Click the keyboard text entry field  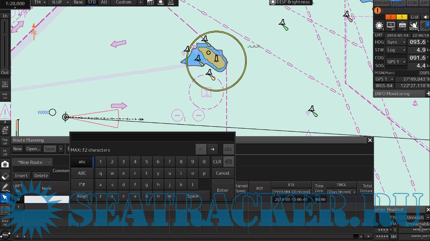coord(152,137)
